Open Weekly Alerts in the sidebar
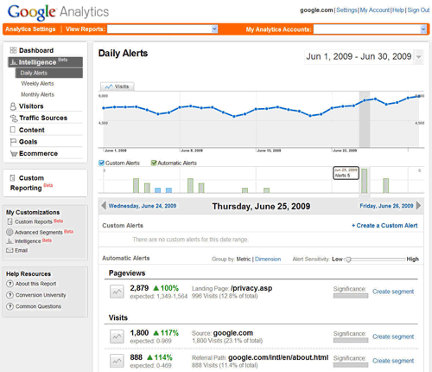Viewport: 432px width, 372px height. tap(37, 84)
